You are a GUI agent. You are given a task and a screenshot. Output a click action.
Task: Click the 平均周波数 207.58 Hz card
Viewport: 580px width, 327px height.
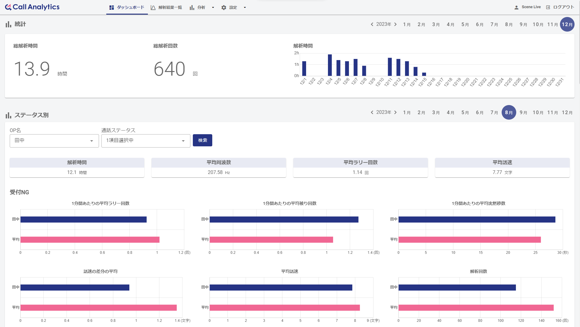coord(219,168)
